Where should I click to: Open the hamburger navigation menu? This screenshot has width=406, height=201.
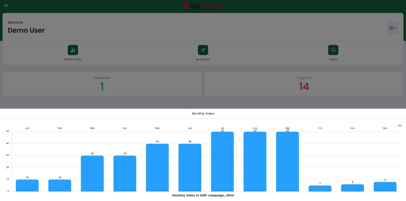6,5
